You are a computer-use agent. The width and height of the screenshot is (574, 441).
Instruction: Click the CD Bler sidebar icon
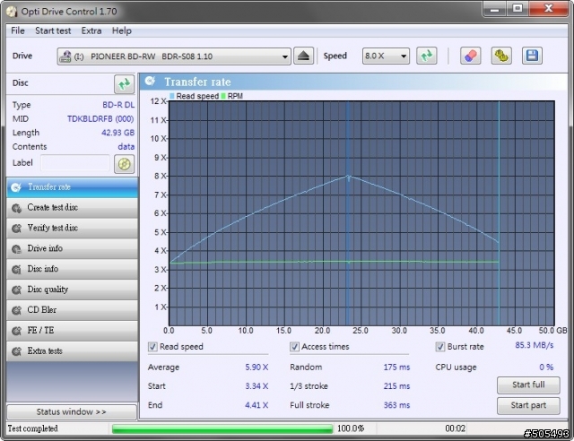click(16, 310)
